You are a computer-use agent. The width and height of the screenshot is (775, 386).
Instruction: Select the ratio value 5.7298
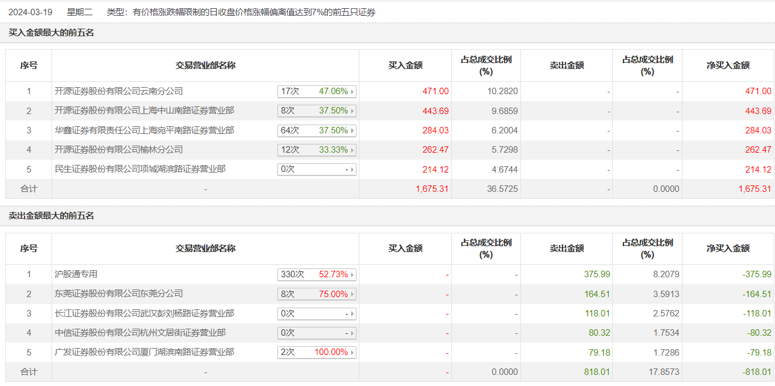[x=503, y=150]
